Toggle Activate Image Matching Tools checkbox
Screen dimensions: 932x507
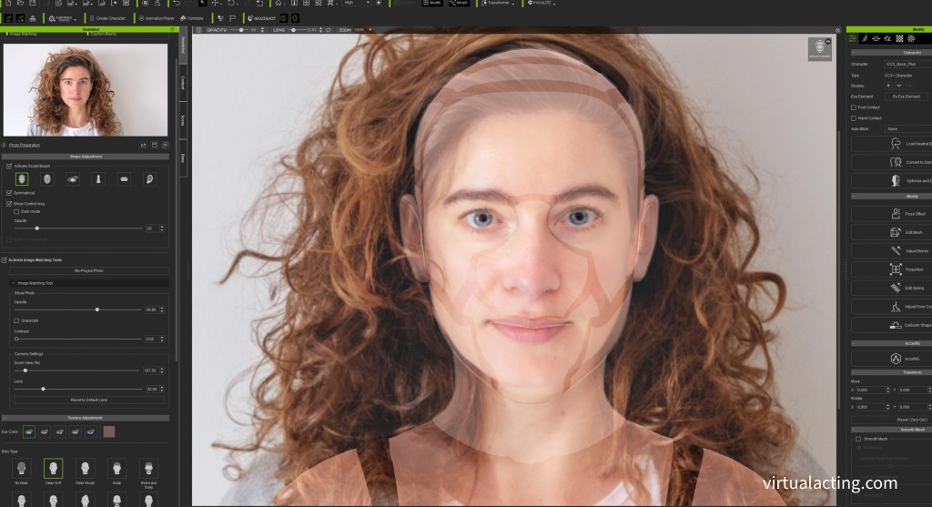click(x=5, y=259)
